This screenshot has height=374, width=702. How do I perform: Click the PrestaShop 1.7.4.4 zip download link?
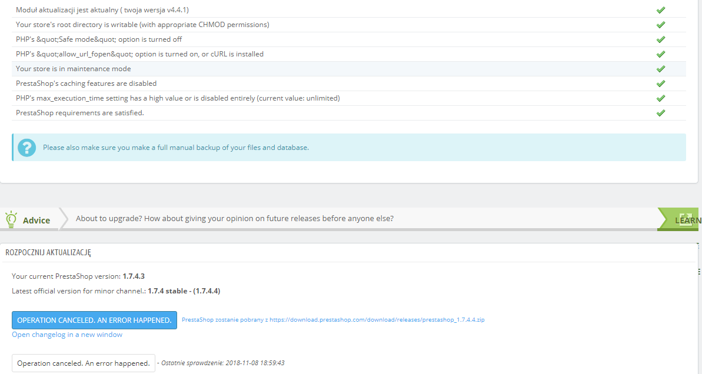[x=333, y=320]
